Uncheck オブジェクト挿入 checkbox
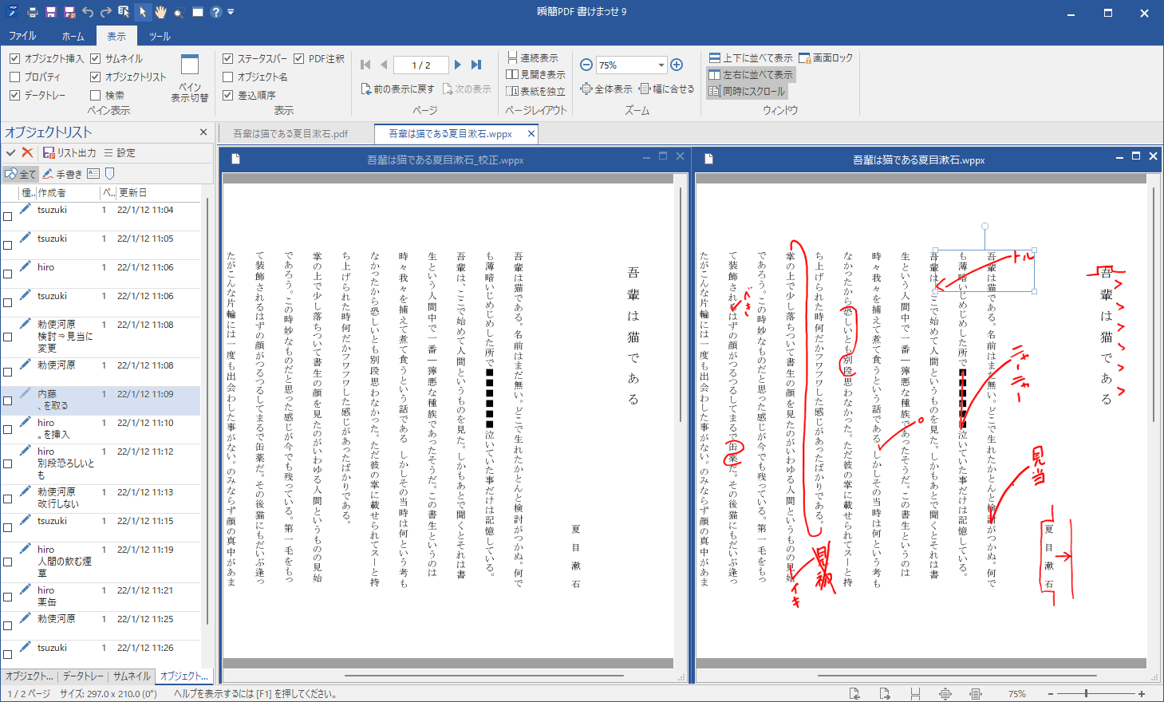 coord(14,58)
